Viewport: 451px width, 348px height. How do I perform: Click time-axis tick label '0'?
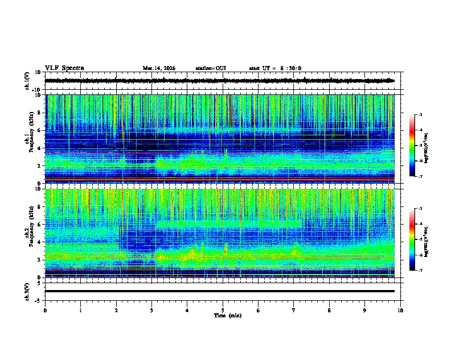pos(45,310)
